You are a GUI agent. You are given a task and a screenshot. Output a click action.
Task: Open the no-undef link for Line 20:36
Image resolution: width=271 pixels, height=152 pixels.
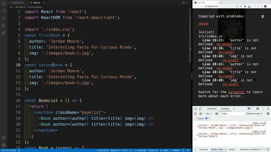227,76
